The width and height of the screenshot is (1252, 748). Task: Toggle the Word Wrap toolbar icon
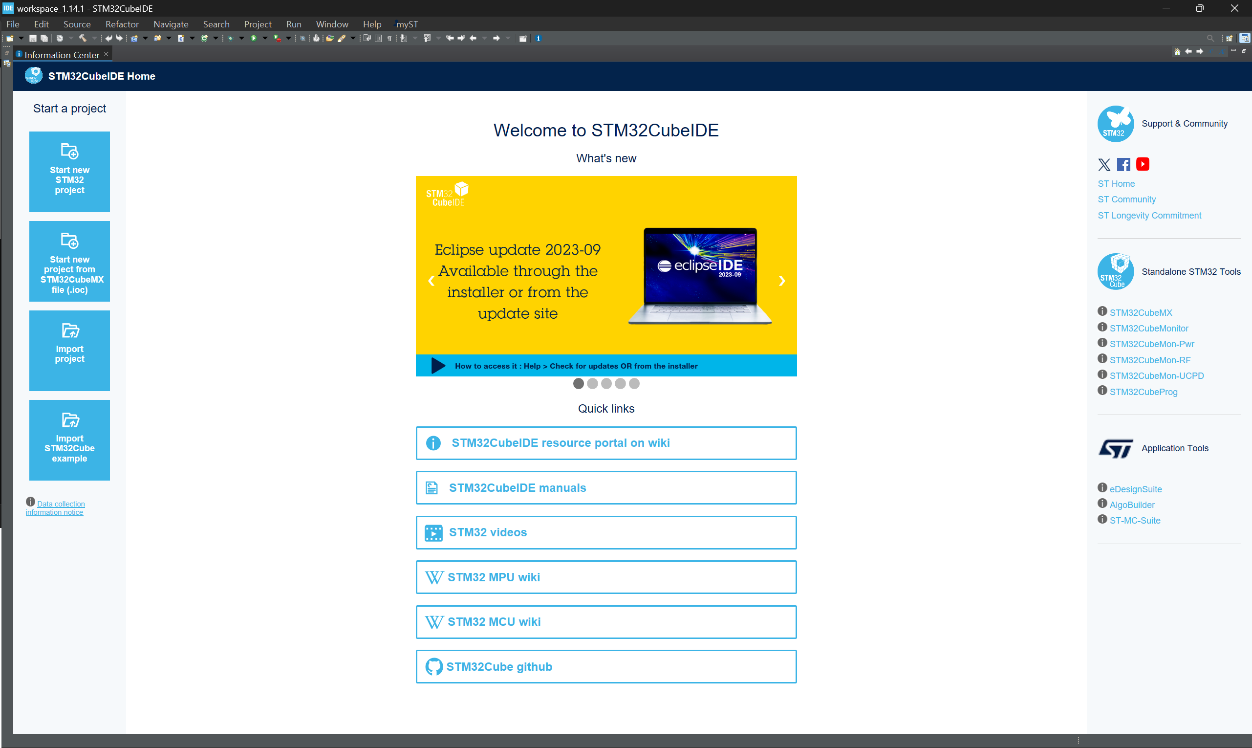pyautogui.click(x=367, y=38)
